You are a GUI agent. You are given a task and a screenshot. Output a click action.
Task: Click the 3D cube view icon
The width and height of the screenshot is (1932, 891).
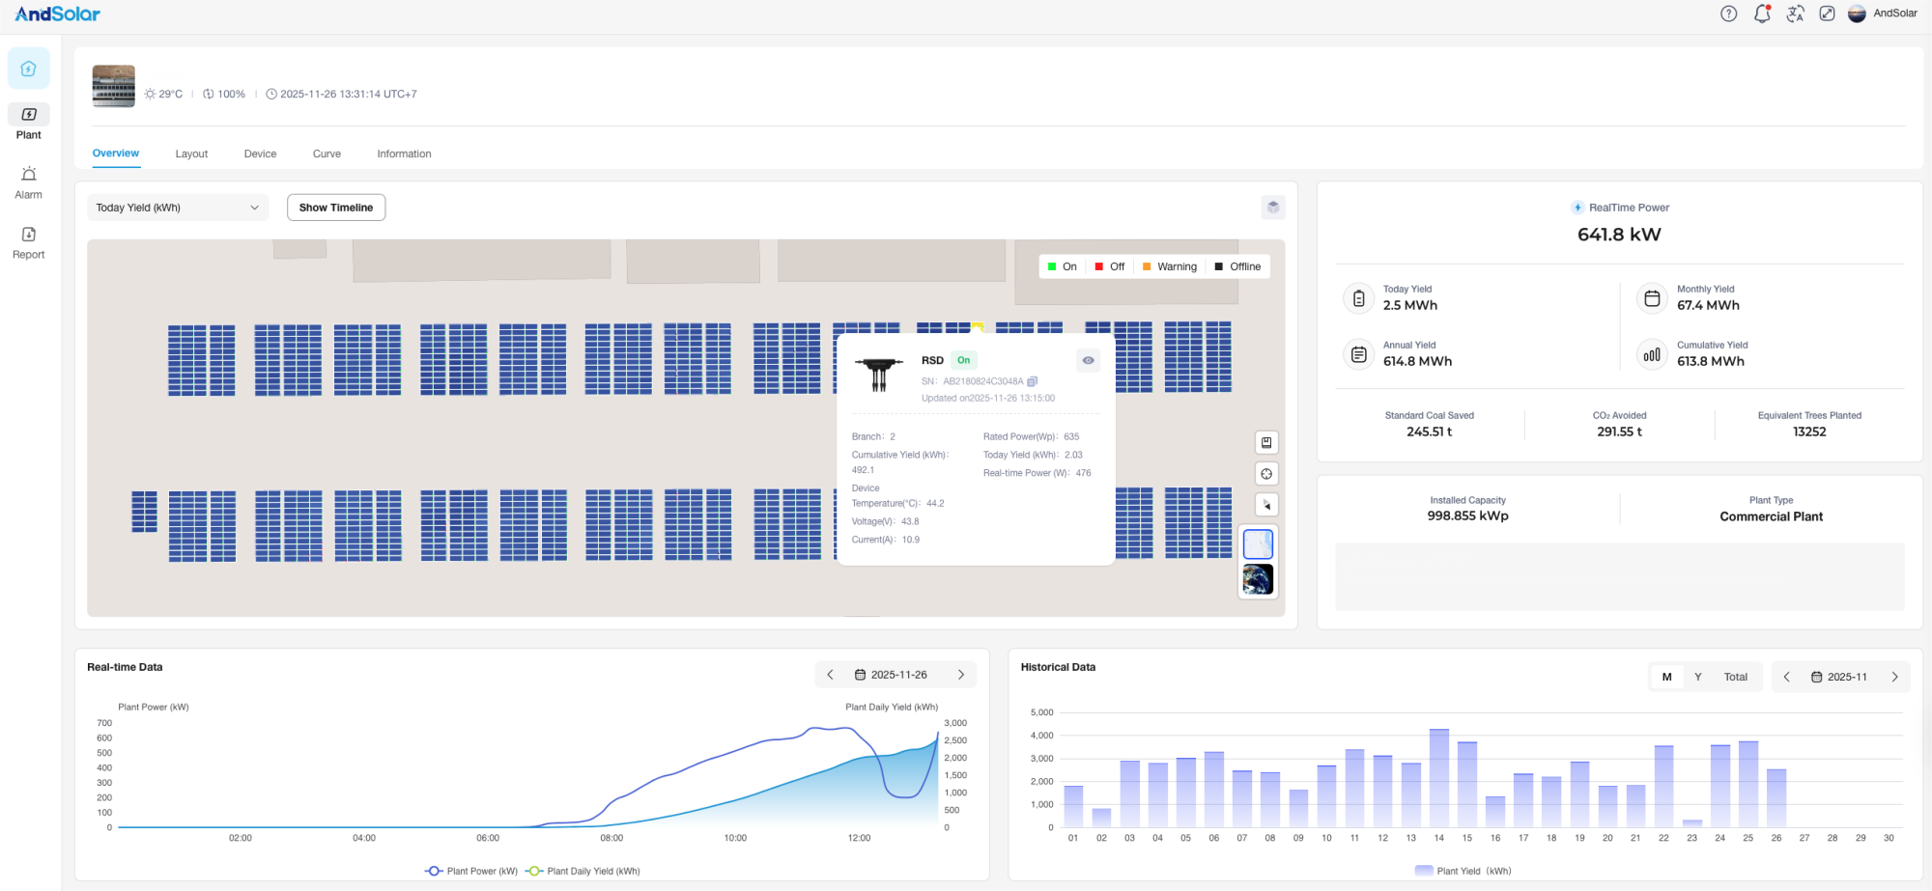pos(1273,208)
